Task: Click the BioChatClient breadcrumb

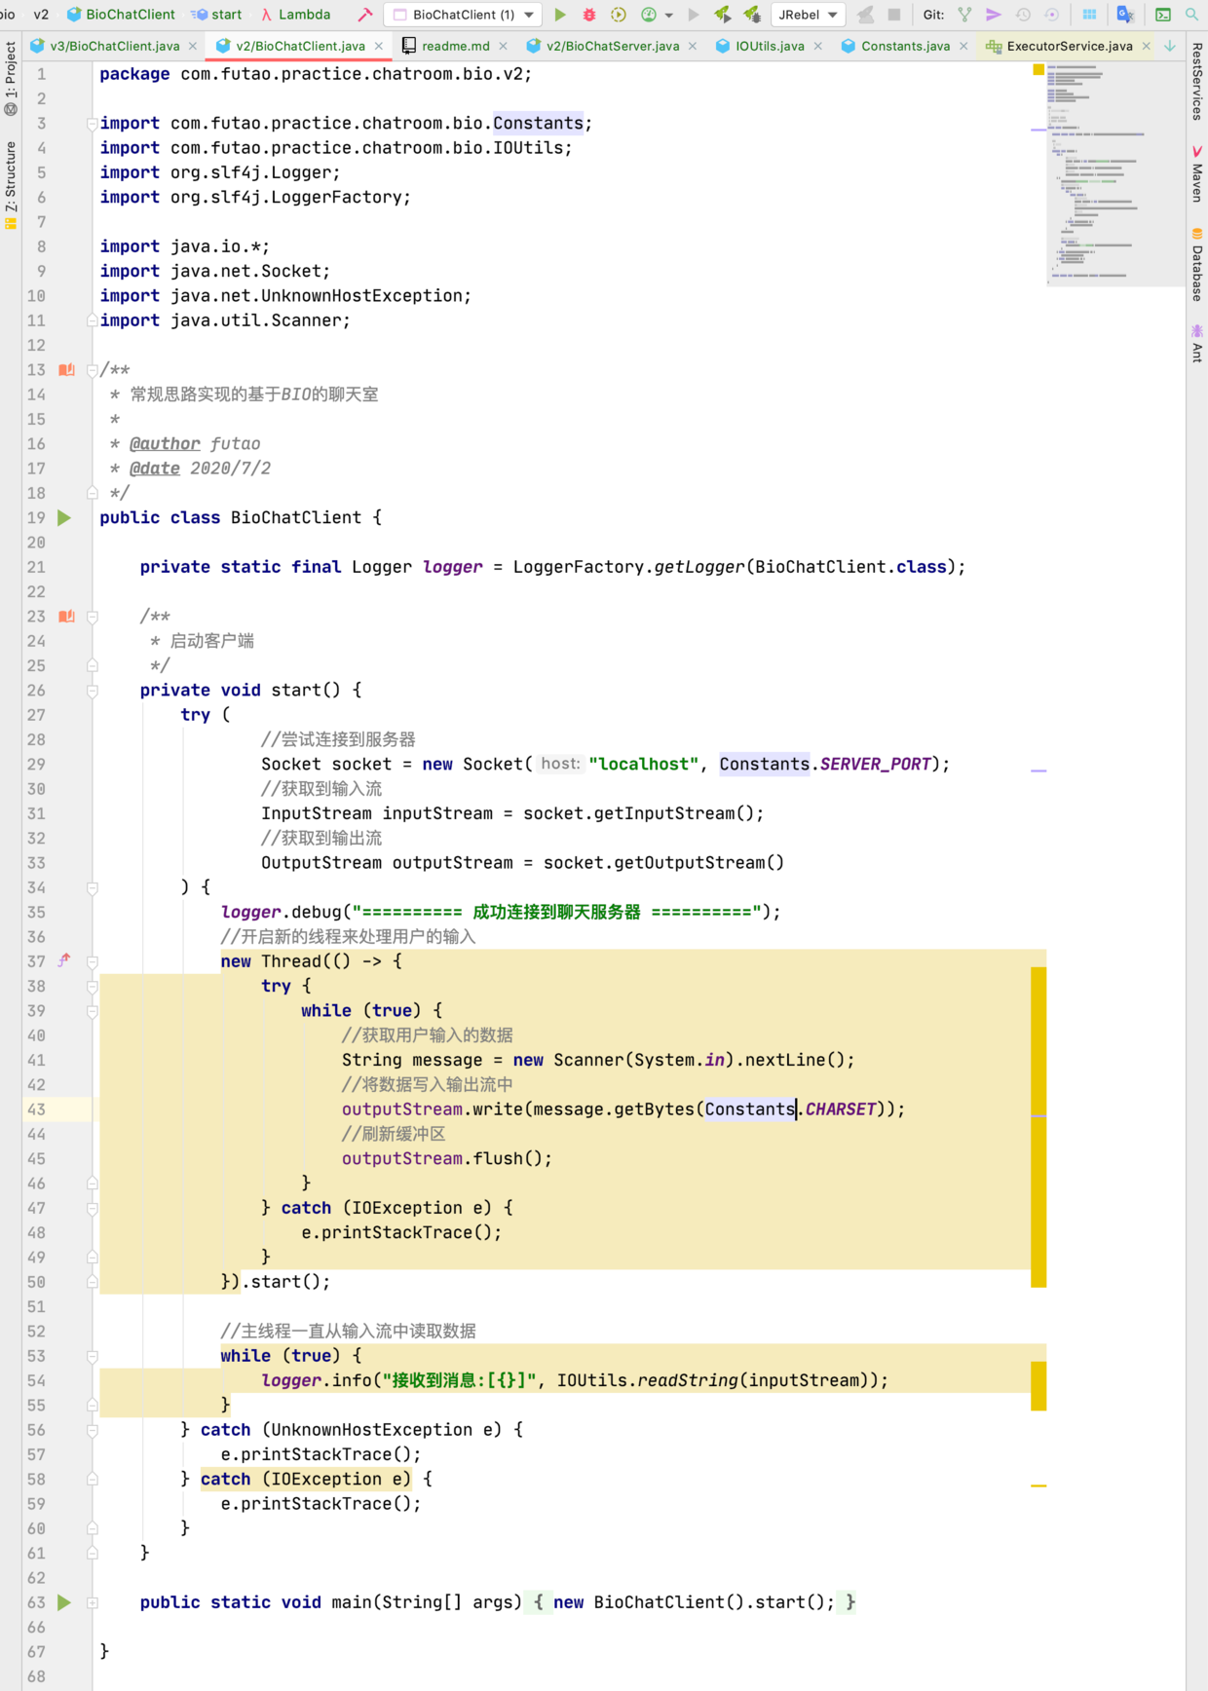Action: [x=121, y=15]
